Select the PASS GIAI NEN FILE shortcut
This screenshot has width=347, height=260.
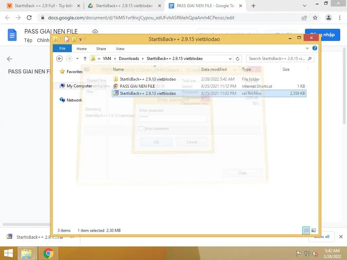pos(209,86)
